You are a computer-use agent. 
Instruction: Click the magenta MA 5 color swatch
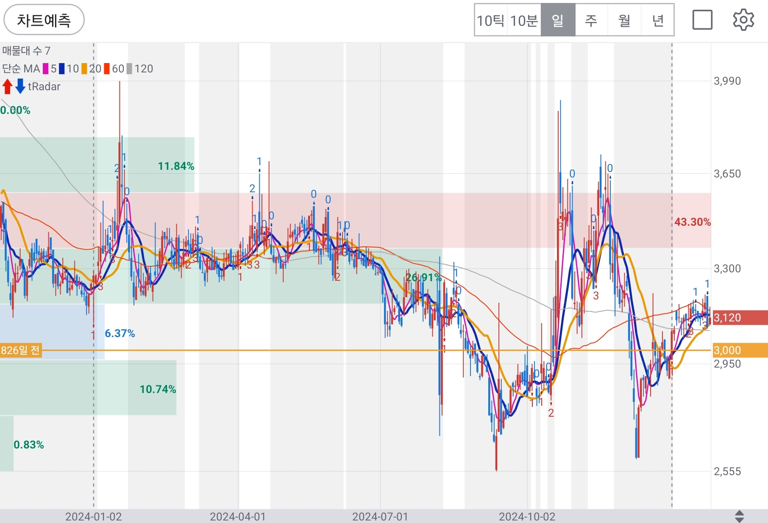tap(46, 69)
